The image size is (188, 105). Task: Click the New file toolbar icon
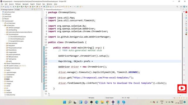pyautogui.click(x=2, y=7)
